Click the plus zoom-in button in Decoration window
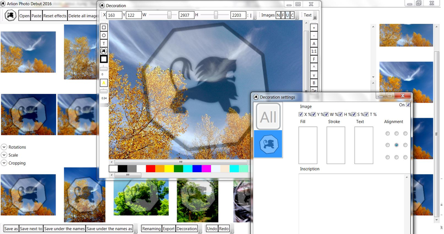Viewport: 444px width, 234px height. (314, 28)
